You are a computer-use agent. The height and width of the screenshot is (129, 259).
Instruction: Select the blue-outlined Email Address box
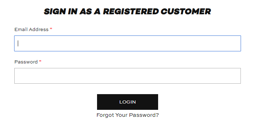click(x=127, y=43)
